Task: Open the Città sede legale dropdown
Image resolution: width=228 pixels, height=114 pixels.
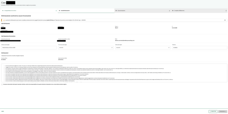Action: pos(143,48)
